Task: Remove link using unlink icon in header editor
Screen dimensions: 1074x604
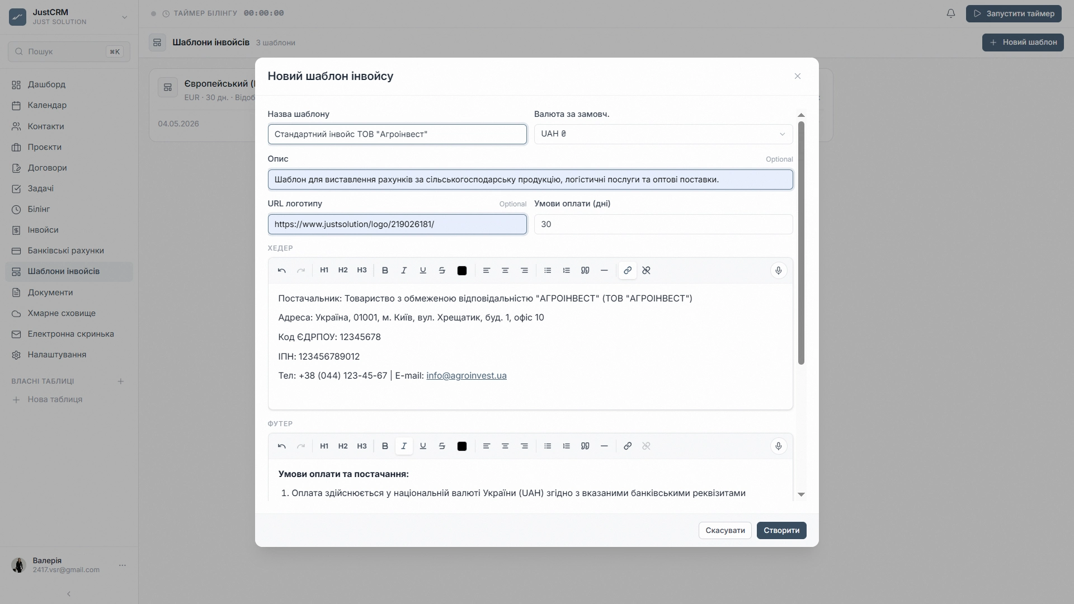Action: pos(646,271)
